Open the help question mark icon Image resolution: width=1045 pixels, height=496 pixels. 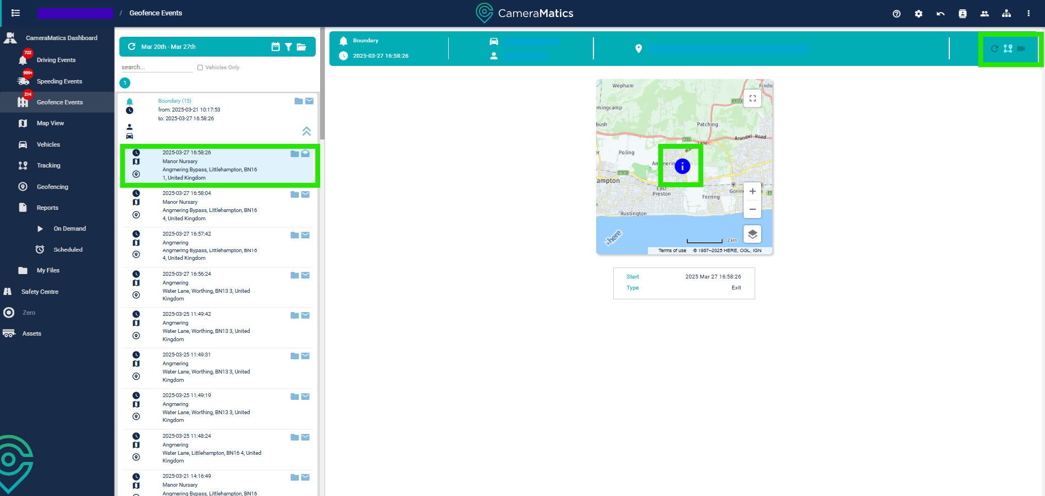(x=897, y=14)
